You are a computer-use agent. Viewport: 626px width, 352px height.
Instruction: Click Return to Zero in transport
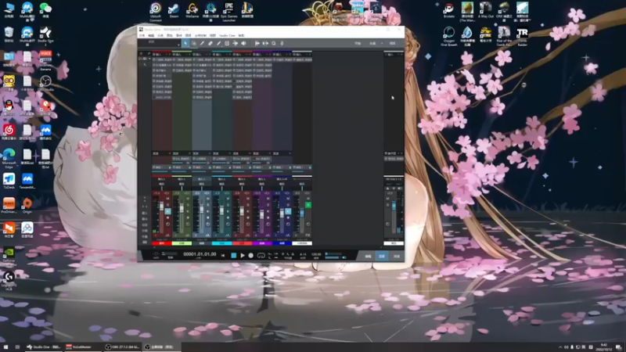[223, 256]
